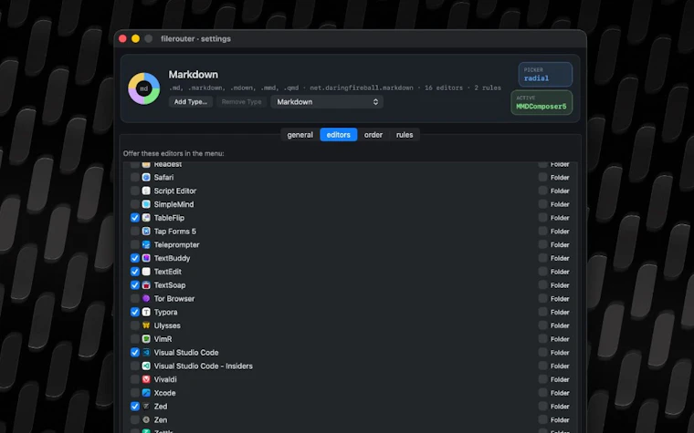Select the editors tab
694x433 pixels.
(x=339, y=135)
